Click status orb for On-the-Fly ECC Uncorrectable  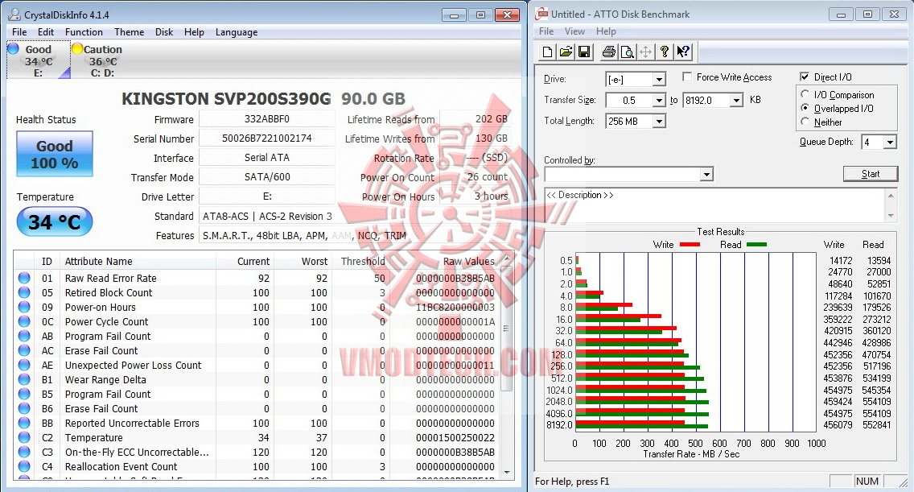coord(24,452)
